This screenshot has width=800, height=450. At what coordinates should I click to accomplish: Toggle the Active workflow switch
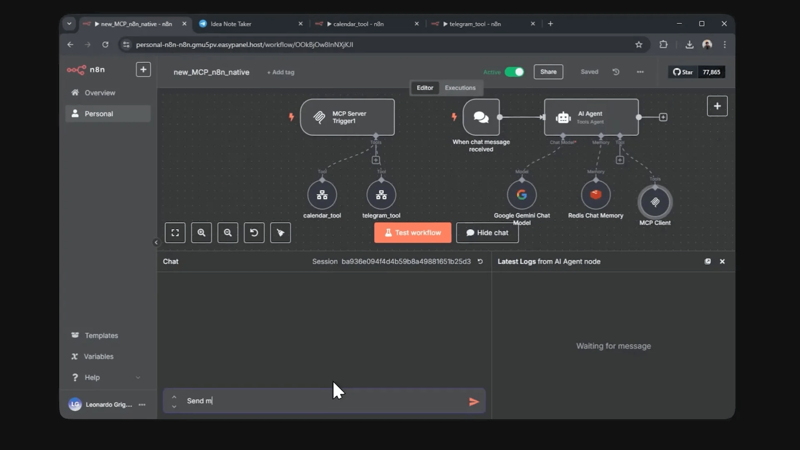pos(514,72)
